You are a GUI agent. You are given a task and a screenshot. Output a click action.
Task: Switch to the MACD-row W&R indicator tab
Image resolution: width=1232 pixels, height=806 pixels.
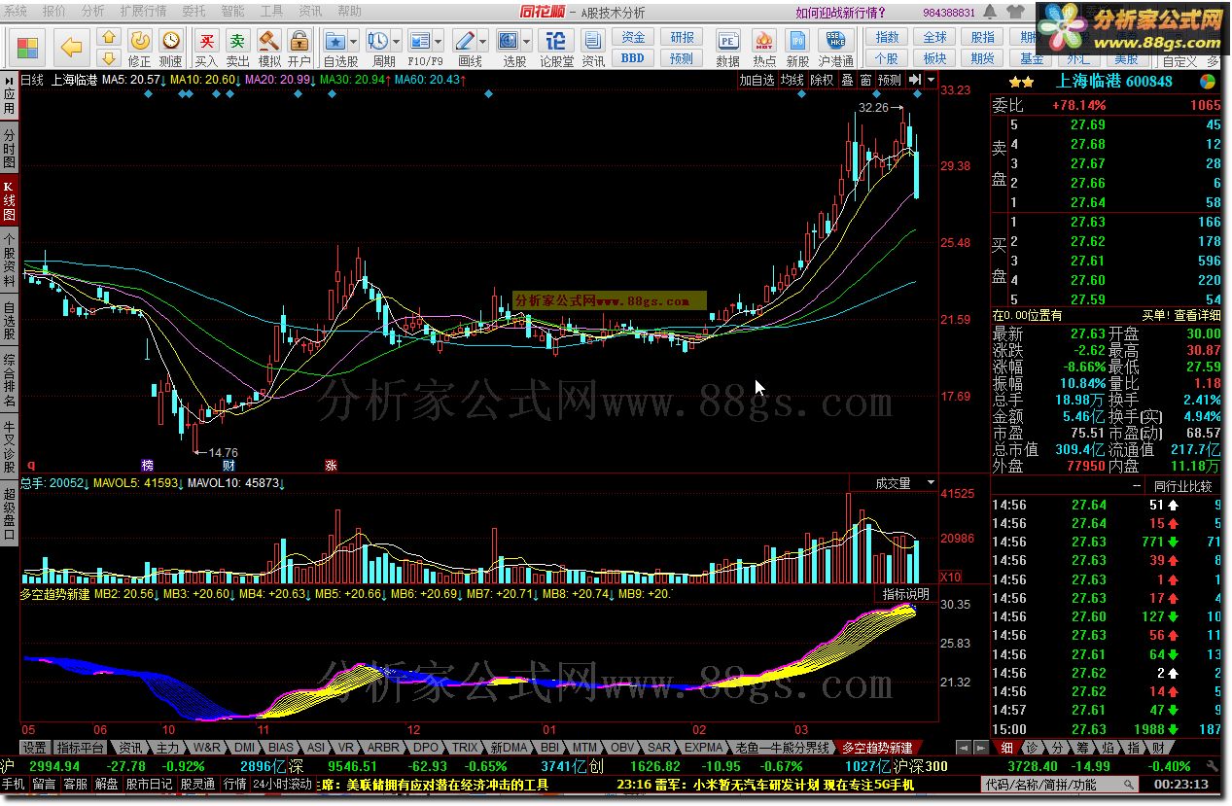point(206,748)
